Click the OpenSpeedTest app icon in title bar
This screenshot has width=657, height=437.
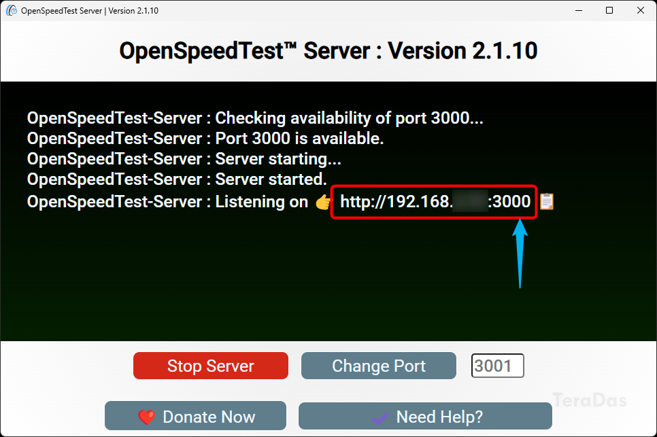click(x=10, y=10)
